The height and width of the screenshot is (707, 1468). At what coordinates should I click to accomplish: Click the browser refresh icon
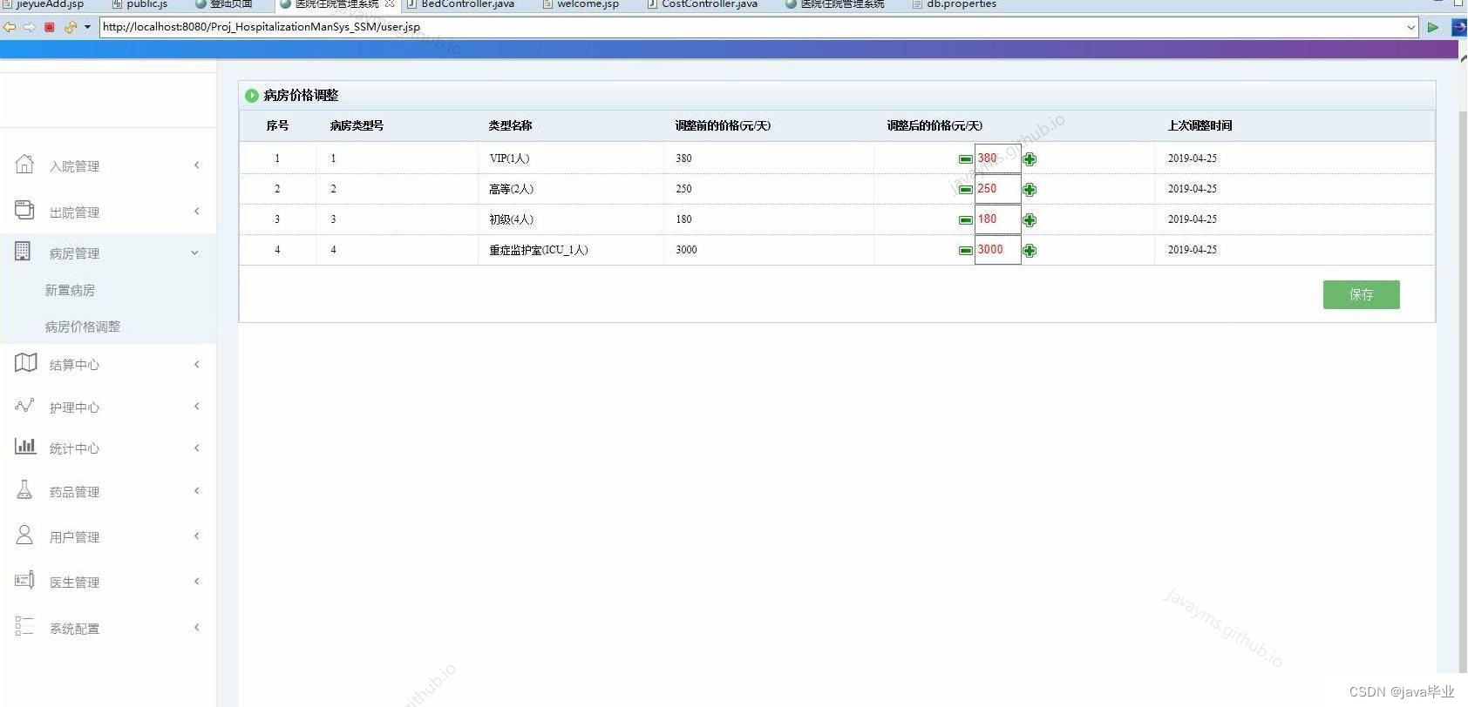[70, 27]
